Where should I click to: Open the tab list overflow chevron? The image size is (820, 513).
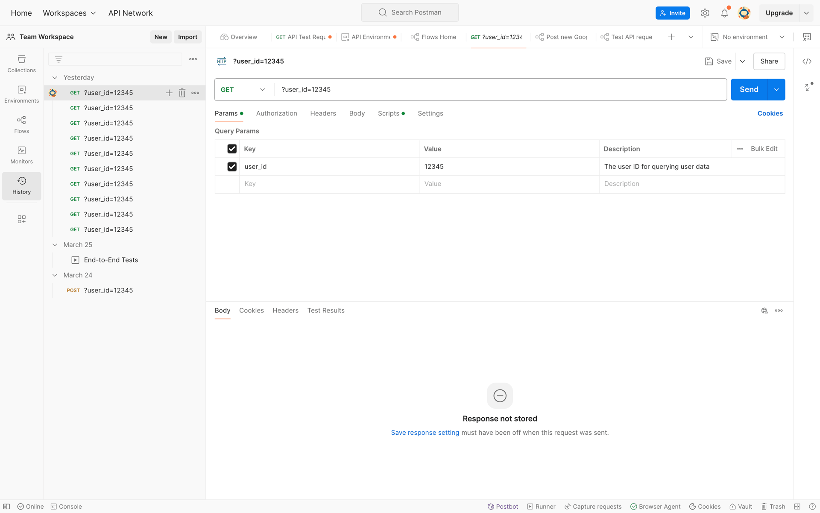691,37
